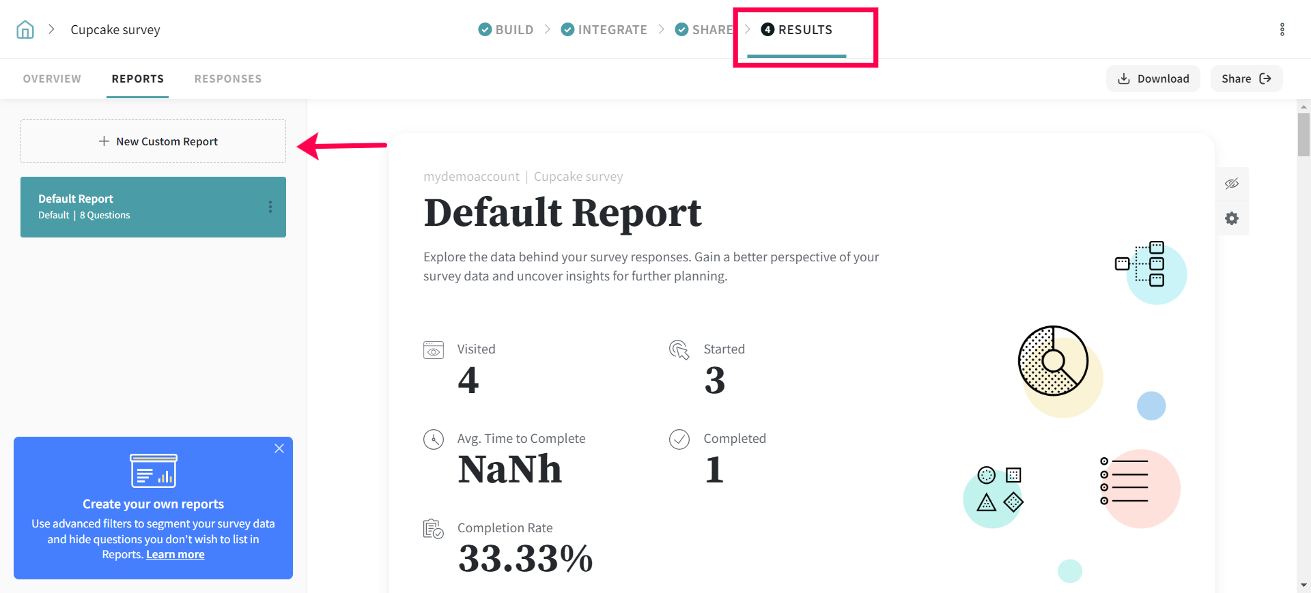This screenshot has height=593, width=1311.
Task: Close the Create your own reports banner
Action: pyautogui.click(x=279, y=448)
